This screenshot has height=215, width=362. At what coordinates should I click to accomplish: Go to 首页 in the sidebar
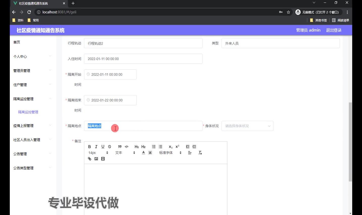(x=17, y=42)
